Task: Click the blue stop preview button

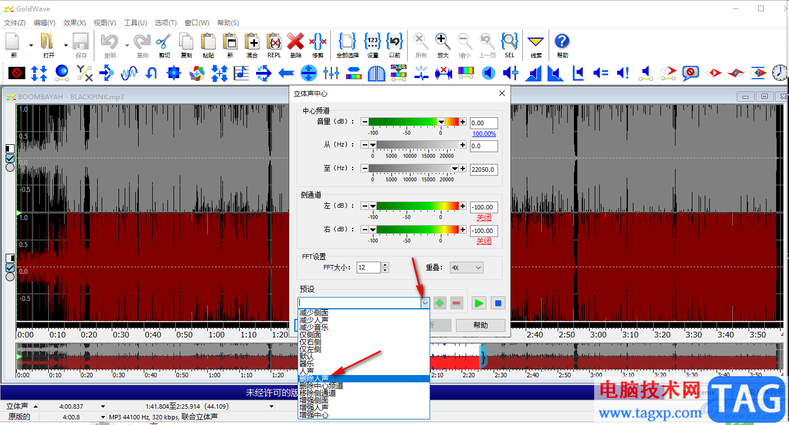Action: (x=496, y=303)
